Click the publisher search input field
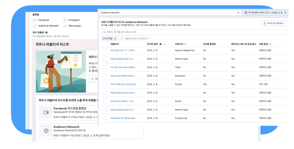Image resolution: width=294 pixels, height=149 pixels. [x=194, y=32]
